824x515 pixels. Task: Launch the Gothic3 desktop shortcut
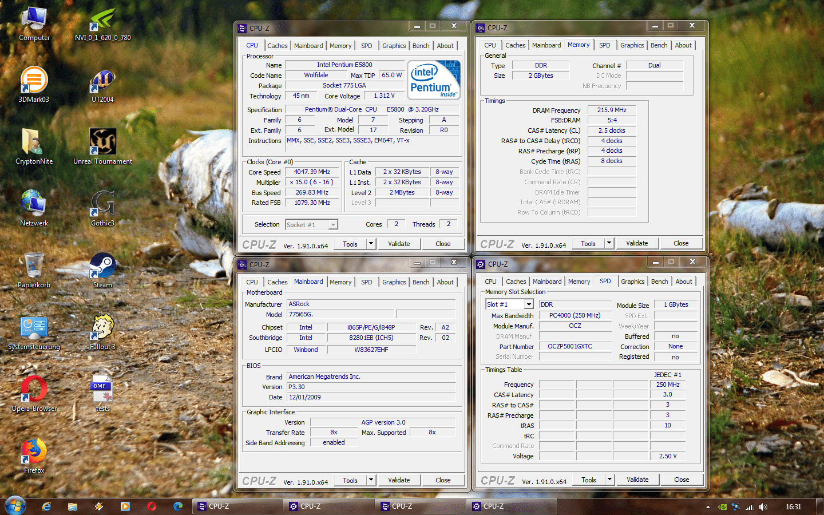[102, 208]
